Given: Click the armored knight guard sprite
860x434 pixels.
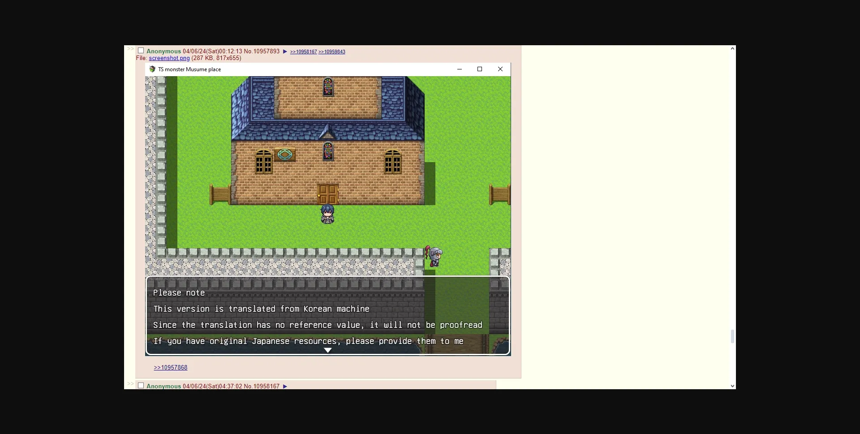Looking at the screenshot, I should tap(434, 257).
